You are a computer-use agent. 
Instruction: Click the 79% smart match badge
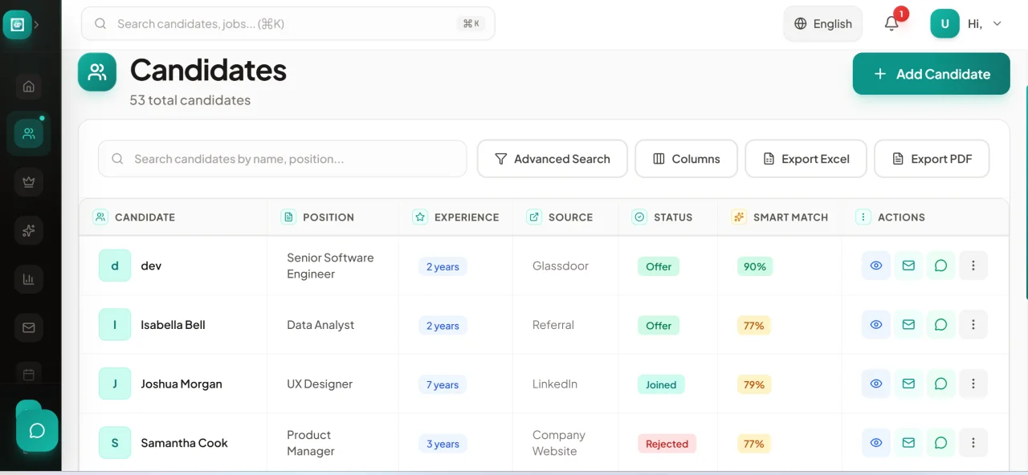pyautogui.click(x=754, y=384)
